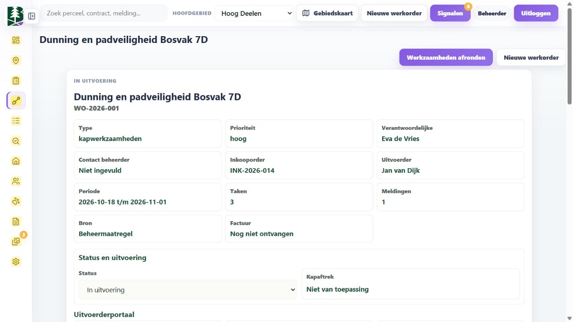Click the pine tree app logo
The height and width of the screenshot is (322, 573).
[x=15, y=16]
